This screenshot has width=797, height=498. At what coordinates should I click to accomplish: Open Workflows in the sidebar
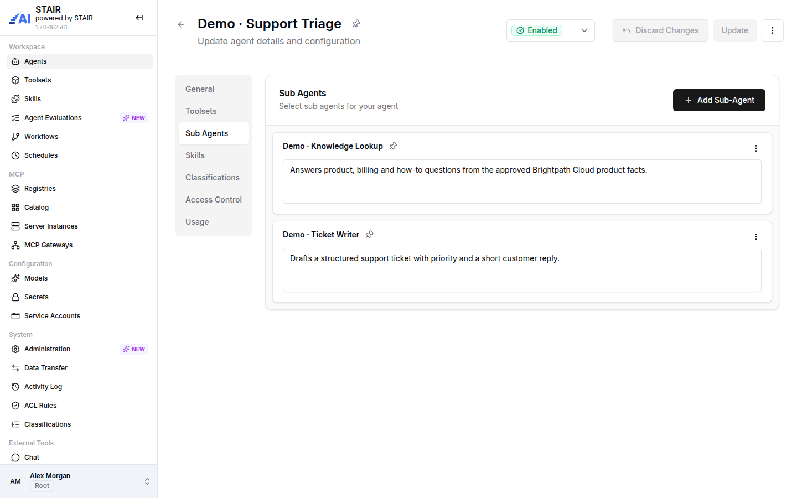click(80, 137)
